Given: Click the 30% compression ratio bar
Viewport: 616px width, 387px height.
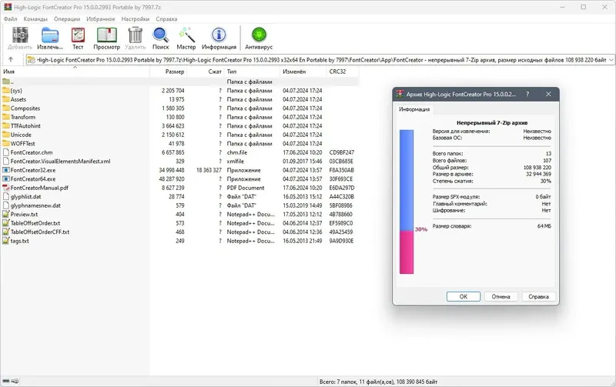Looking at the screenshot, I should (407, 202).
